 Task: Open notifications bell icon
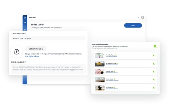click(x=138, y=17)
